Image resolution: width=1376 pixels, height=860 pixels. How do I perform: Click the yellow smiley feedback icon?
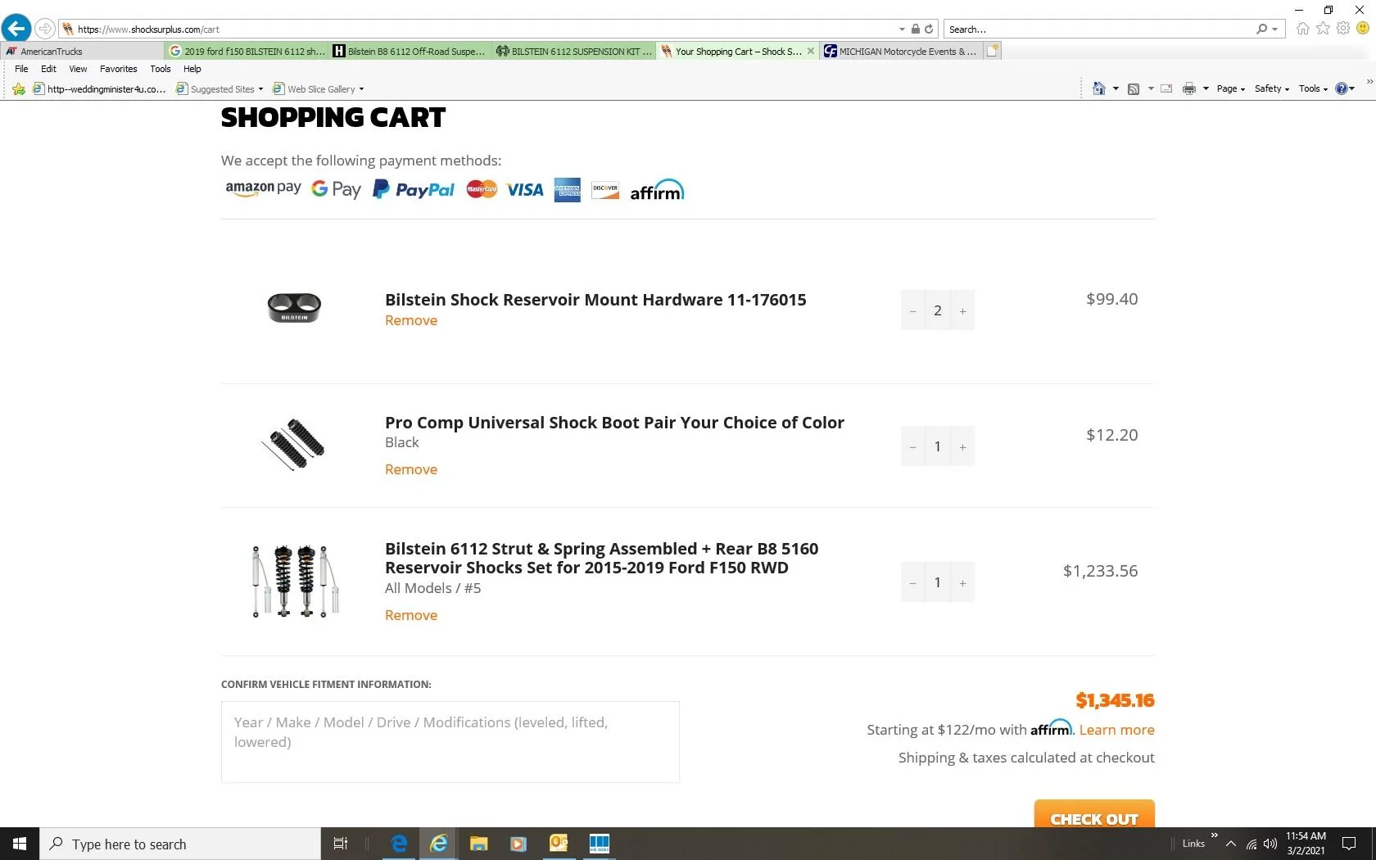tap(1363, 29)
